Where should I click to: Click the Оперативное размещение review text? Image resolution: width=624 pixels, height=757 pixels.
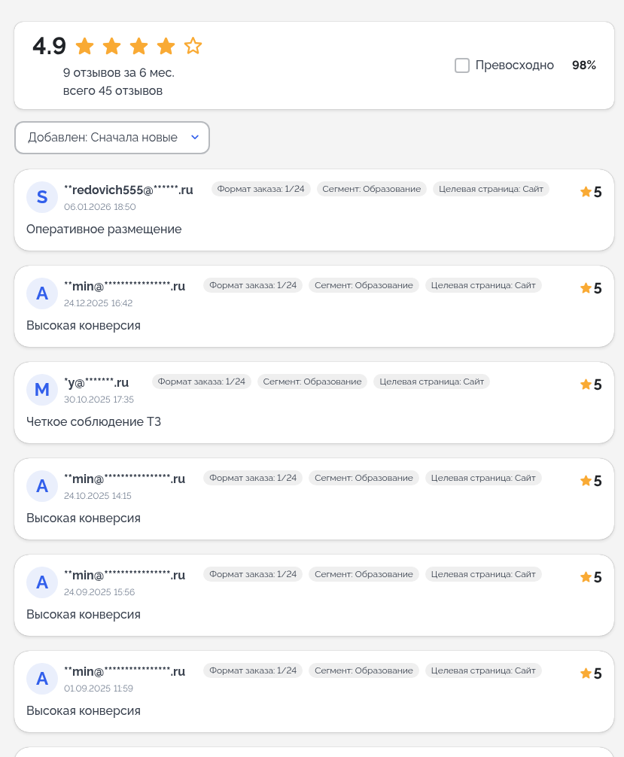point(104,229)
